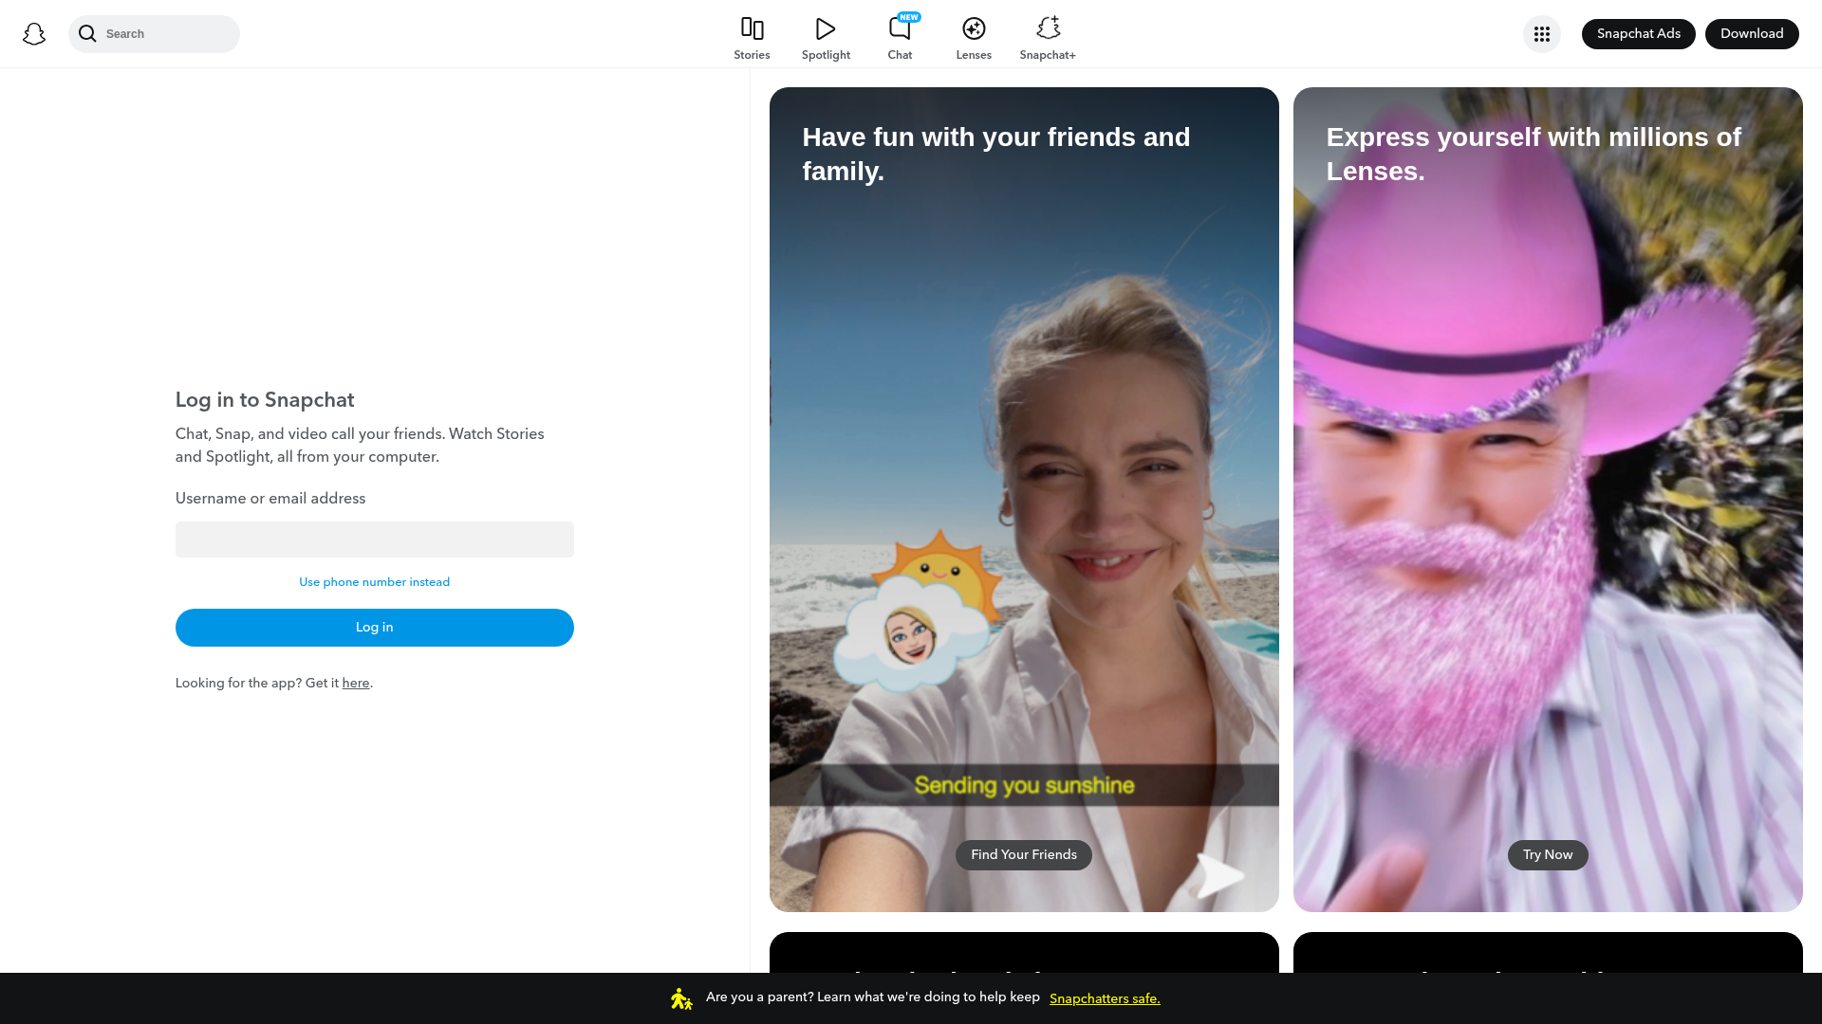Screen dimensions: 1822x1024
Task: Open the Snapchatters safe link
Action: click(x=1105, y=998)
